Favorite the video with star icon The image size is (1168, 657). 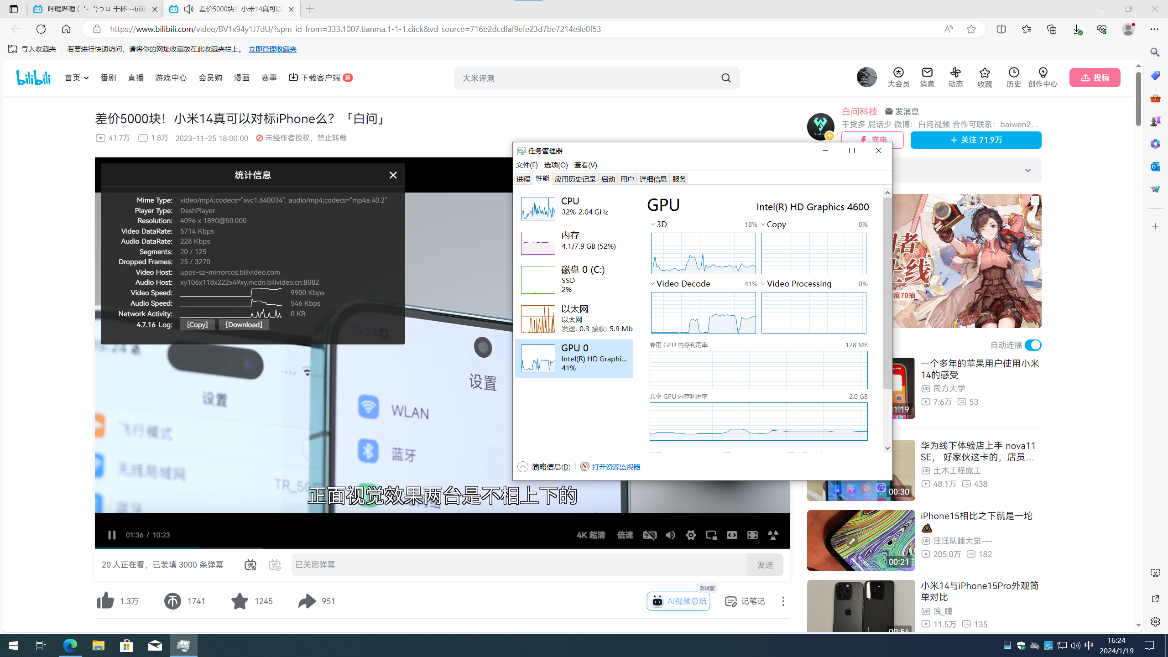240,601
